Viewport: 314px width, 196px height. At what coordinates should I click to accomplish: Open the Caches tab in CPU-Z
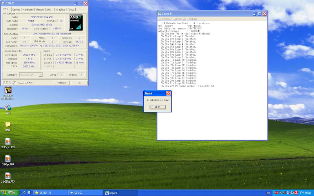click(16, 9)
